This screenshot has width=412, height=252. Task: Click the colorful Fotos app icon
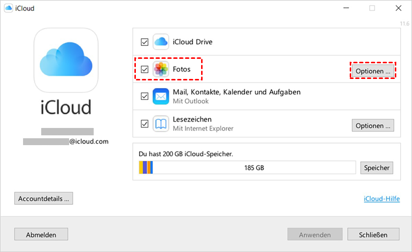[161, 70]
